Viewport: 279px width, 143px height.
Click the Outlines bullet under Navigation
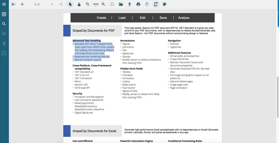coord(174,44)
